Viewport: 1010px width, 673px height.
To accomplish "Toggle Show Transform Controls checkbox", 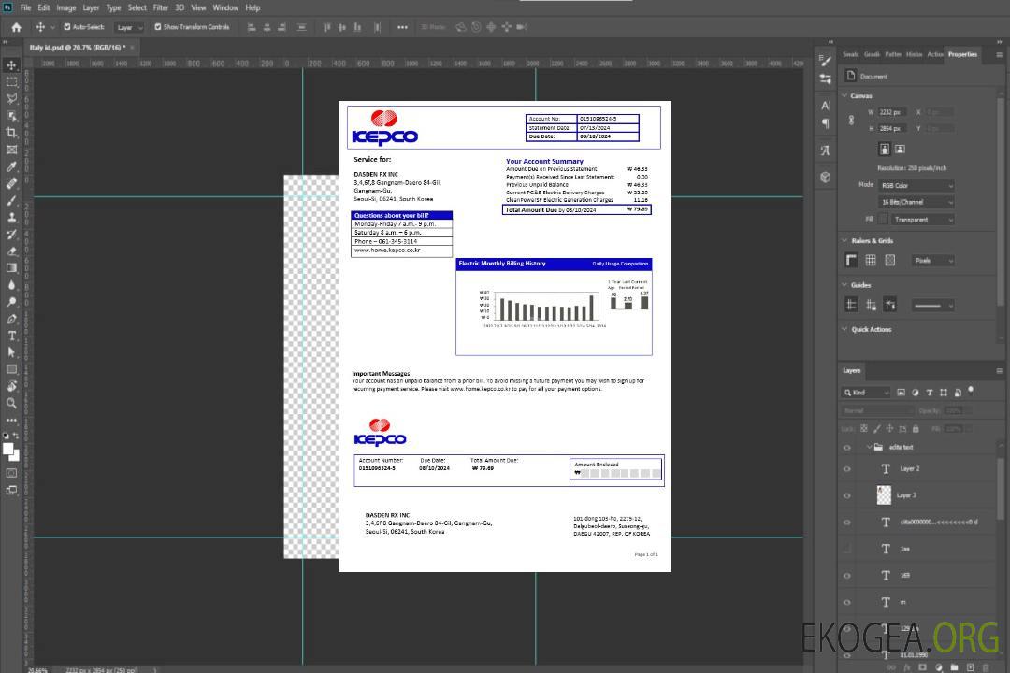I will point(158,27).
